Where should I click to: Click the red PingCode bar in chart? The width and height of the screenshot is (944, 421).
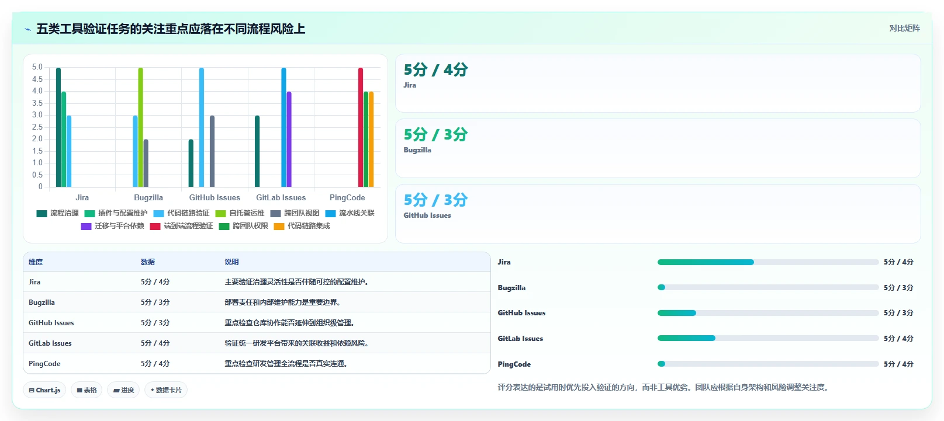click(x=361, y=127)
